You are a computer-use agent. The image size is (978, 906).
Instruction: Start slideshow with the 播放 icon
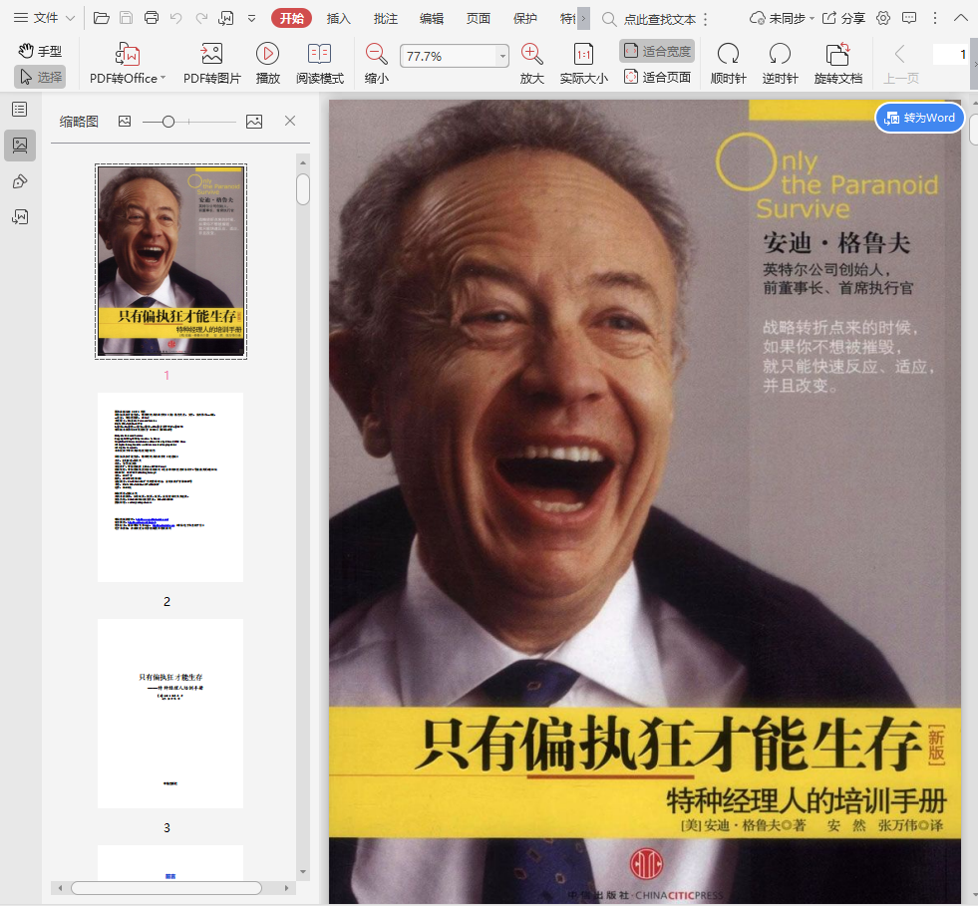[267, 55]
